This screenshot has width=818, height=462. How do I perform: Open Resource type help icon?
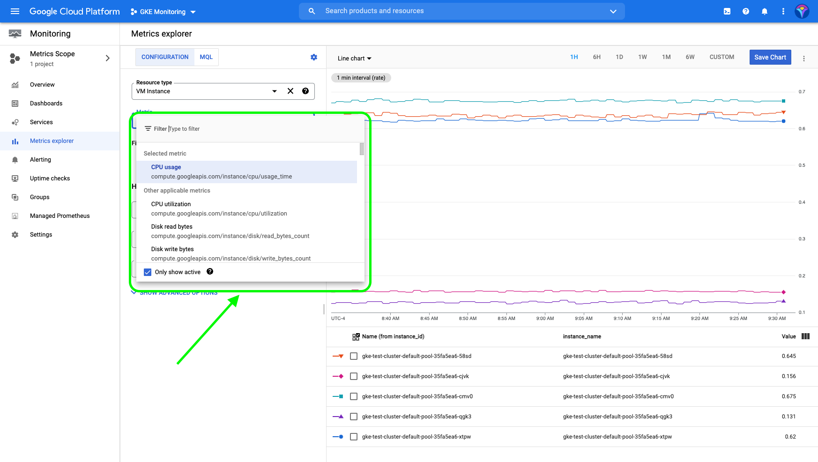tap(305, 91)
